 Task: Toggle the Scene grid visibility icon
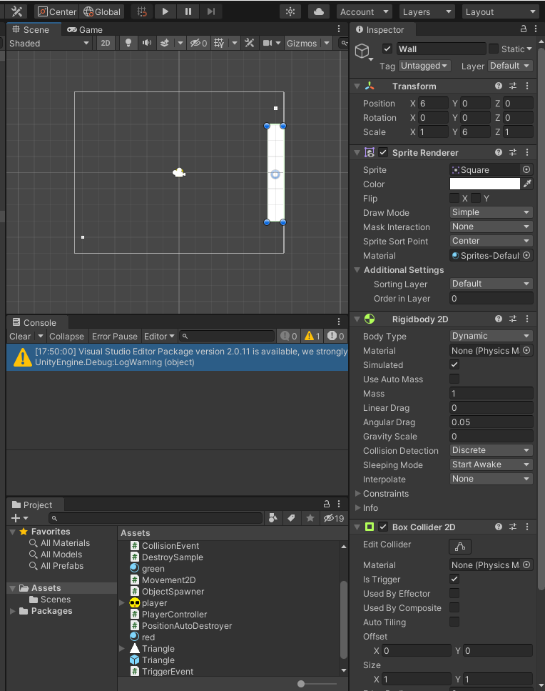[x=219, y=43]
